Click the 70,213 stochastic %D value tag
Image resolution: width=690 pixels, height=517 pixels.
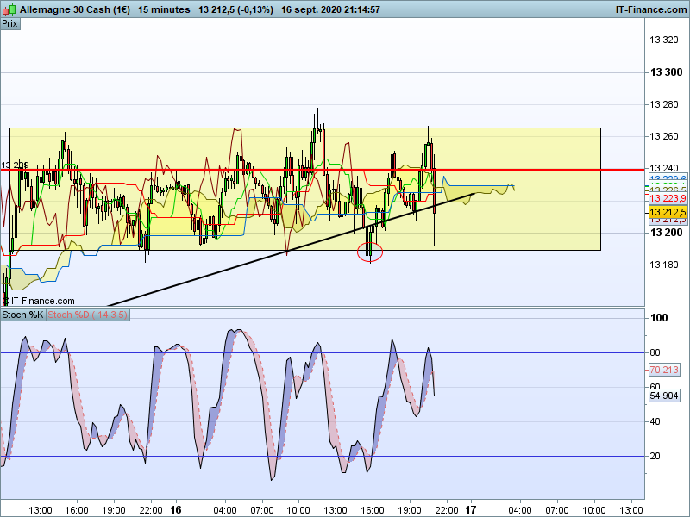pos(664,370)
